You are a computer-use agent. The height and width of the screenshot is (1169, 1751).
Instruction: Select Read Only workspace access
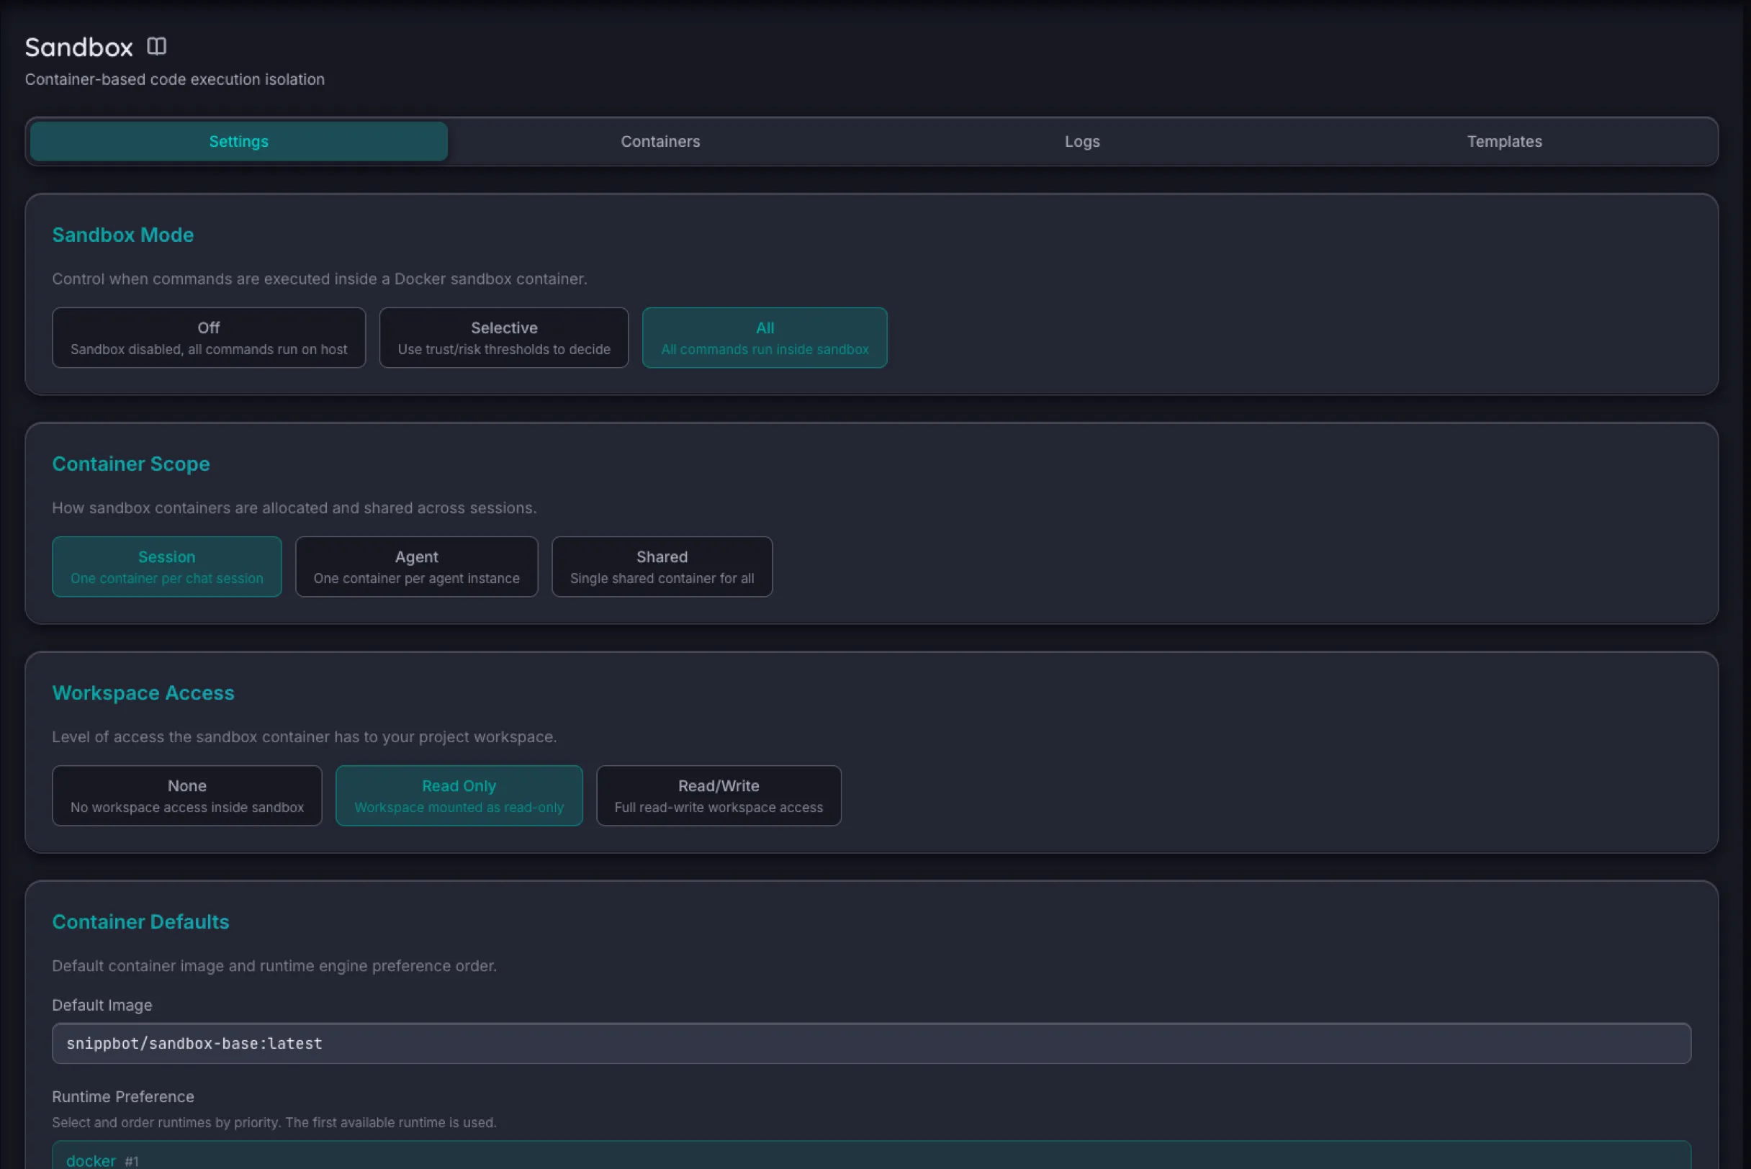[459, 795]
